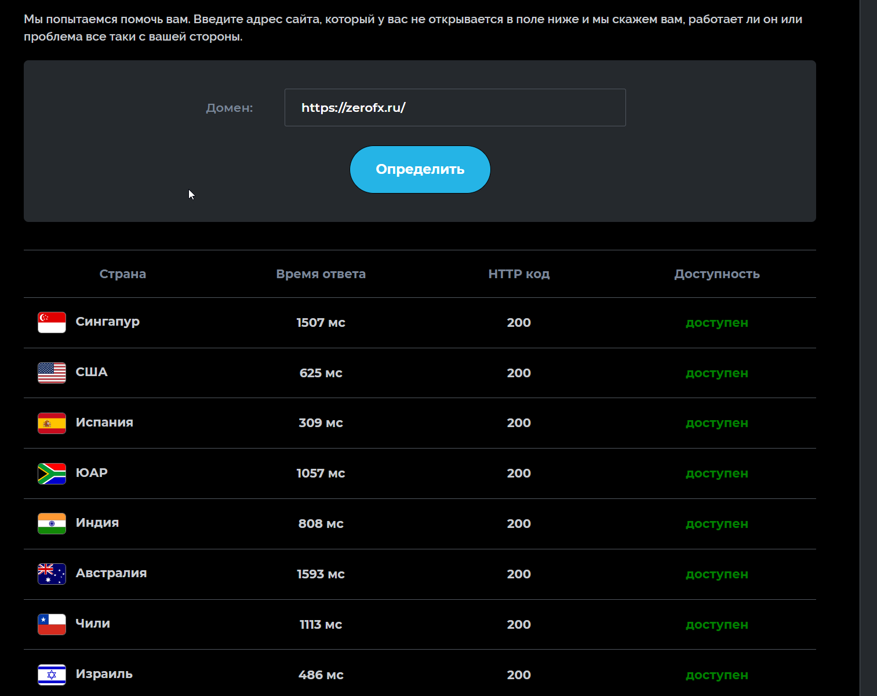Click доступен status for Чили
Viewport: 877px width, 696px height.
[717, 625]
